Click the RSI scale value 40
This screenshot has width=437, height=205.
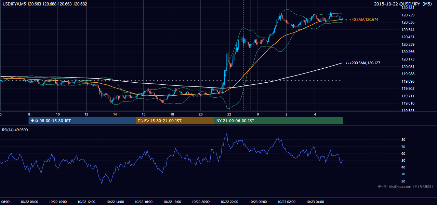(x=403, y=167)
